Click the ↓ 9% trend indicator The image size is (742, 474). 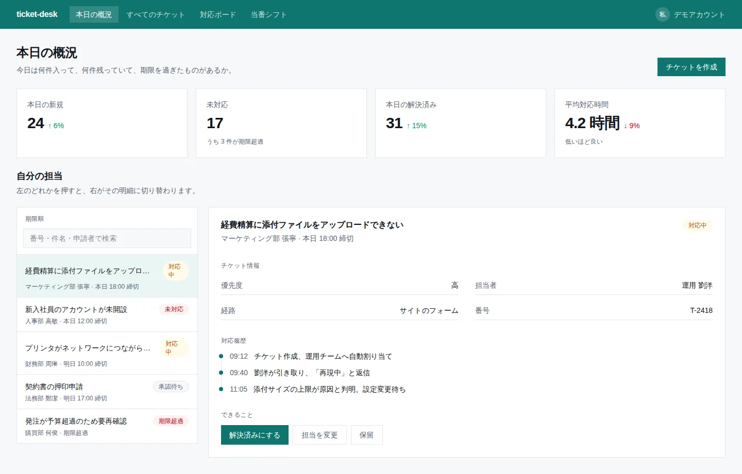point(632,126)
